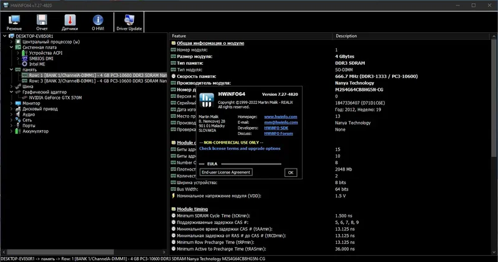Click the Устройства ACPI icon
The height and width of the screenshot is (262, 498).
[x=25, y=53]
